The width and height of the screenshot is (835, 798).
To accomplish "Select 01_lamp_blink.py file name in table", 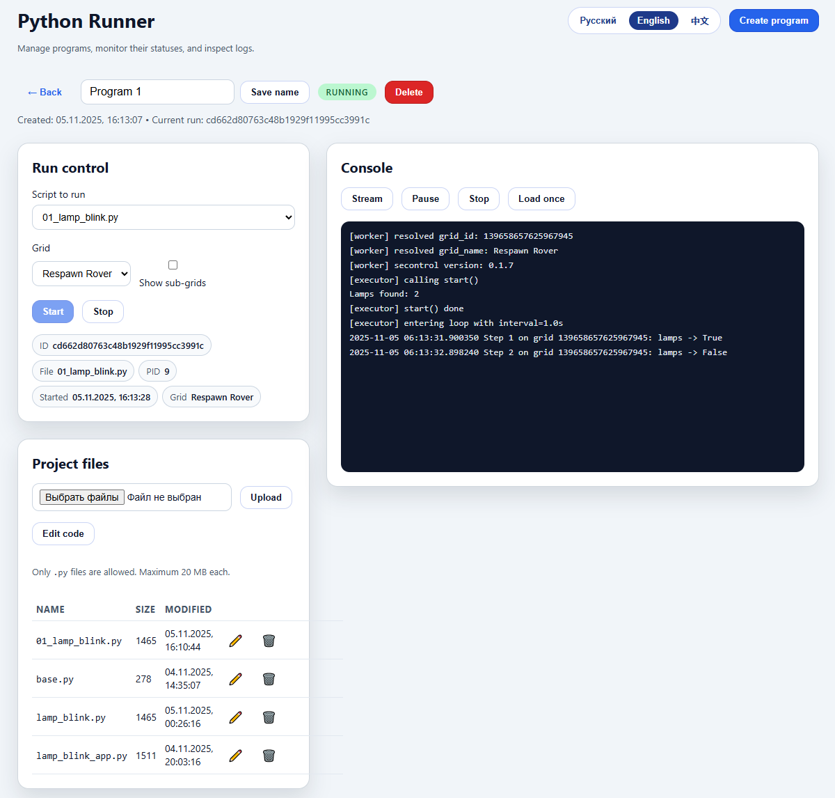I will (79, 641).
